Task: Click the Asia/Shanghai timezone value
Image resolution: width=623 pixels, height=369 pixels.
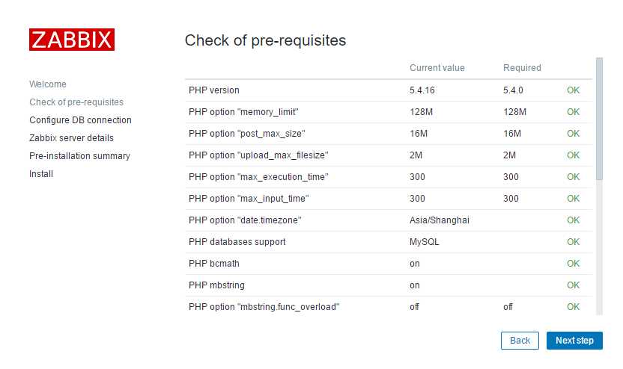Action: click(440, 220)
